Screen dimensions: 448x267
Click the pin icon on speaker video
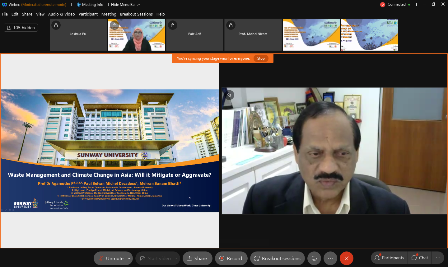click(229, 95)
